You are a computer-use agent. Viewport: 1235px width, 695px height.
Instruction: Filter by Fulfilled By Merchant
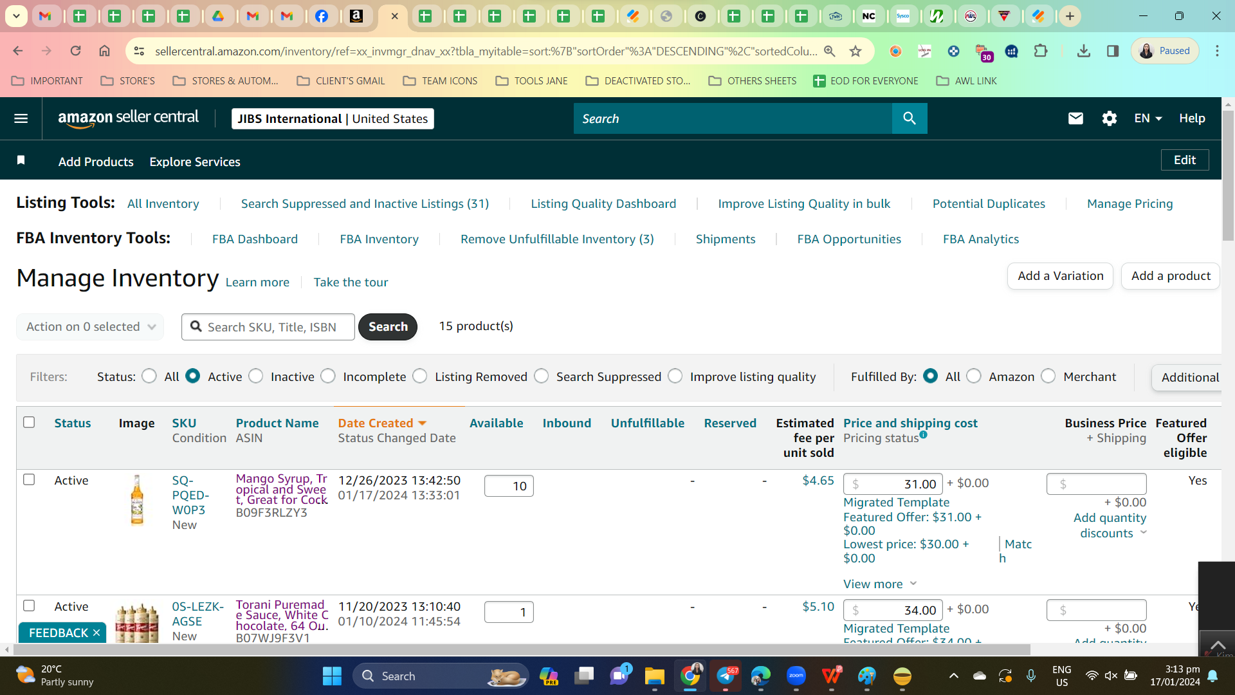click(1048, 376)
